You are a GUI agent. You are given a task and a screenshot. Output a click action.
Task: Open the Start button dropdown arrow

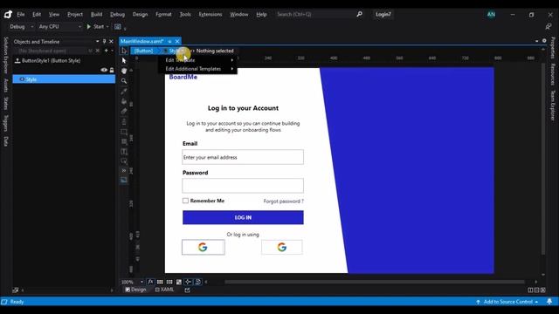click(107, 27)
